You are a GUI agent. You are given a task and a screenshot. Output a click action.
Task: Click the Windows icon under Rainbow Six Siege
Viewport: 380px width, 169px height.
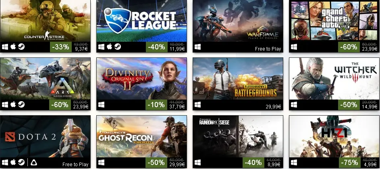click(197, 163)
